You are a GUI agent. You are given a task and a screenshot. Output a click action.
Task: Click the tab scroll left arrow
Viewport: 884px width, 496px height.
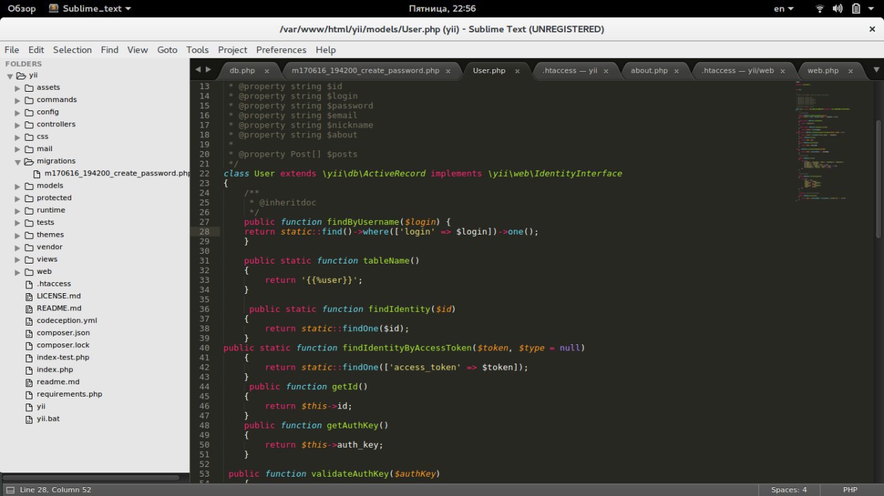pos(198,70)
